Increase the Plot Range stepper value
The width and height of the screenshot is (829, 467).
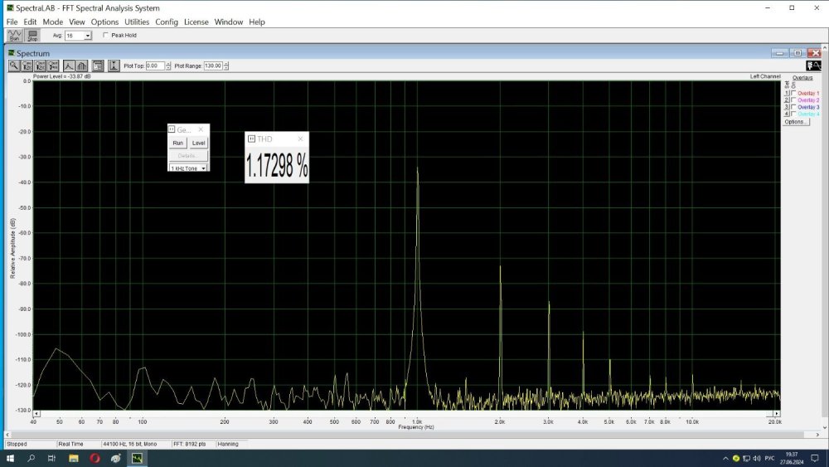(226, 63)
